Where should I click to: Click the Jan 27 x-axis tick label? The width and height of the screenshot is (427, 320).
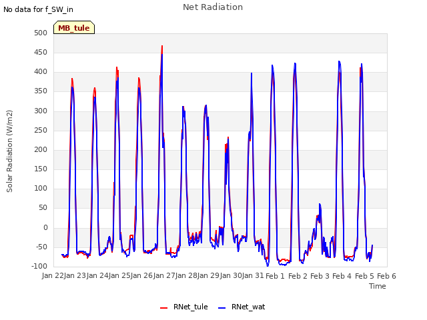[164, 276]
